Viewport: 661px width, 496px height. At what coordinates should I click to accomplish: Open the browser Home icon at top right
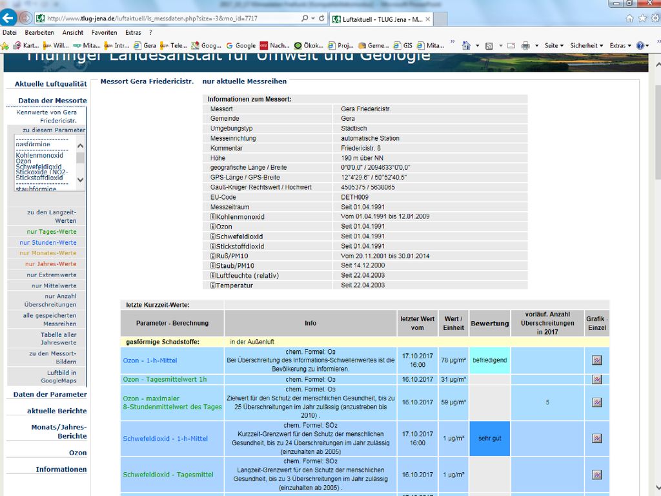pyautogui.click(x=629, y=19)
